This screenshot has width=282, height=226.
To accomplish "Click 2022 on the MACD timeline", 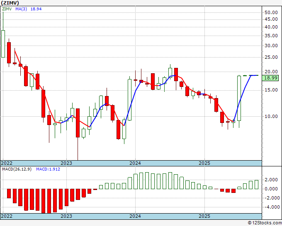I will [7, 216].
